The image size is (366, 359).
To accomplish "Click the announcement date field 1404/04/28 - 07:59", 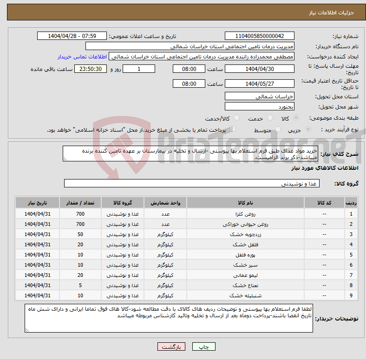I will pyautogui.click(x=72, y=36).
